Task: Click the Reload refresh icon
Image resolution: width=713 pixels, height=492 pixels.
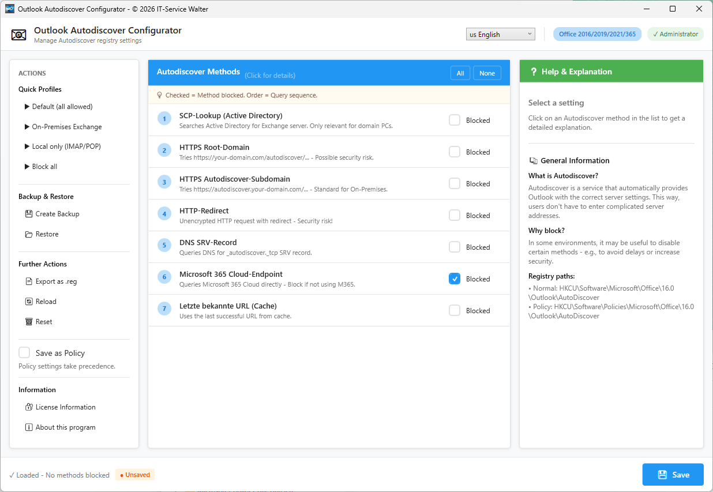Action: coord(29,302)
